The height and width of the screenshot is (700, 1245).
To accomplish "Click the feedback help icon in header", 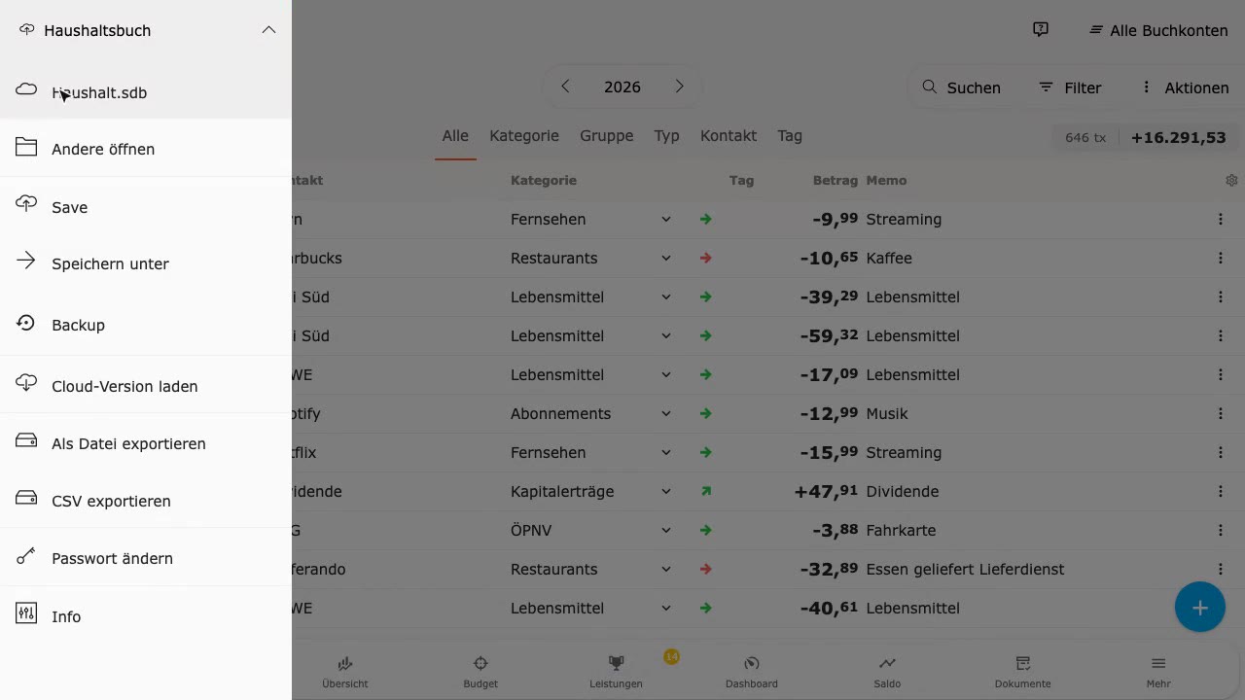I will coord(1040,30).
